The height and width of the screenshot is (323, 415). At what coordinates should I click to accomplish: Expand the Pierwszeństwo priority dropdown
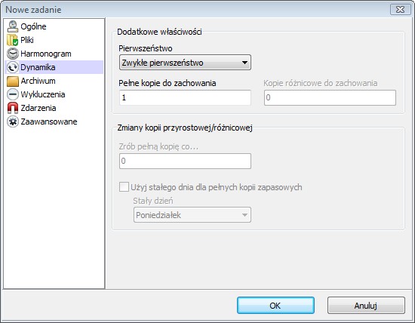(185, 63)
